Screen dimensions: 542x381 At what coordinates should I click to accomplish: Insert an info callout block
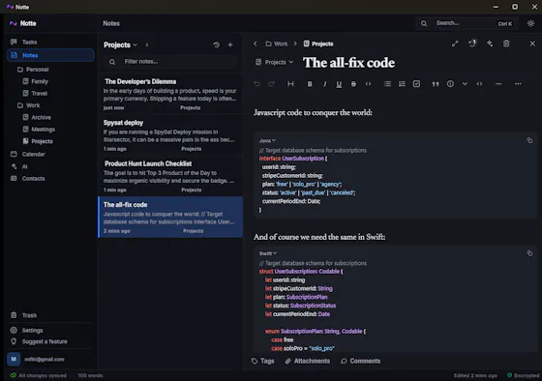click(450, 84)
